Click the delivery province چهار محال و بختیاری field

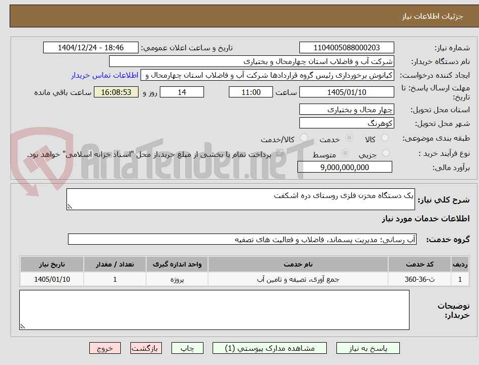click(347, 110)
